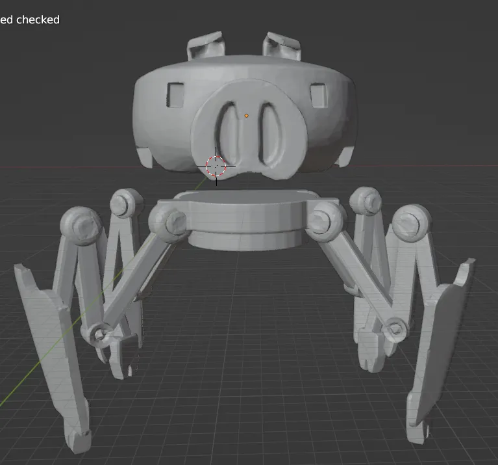Click the right square window on head
This screenshot has height=465, width=498.
(x=319, y=95)
